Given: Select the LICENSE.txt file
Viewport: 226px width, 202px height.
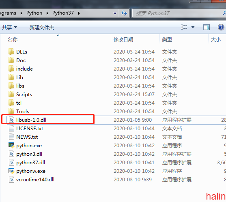Looking at the screenshot, I should pyautogui.click(x=30, y=128).
